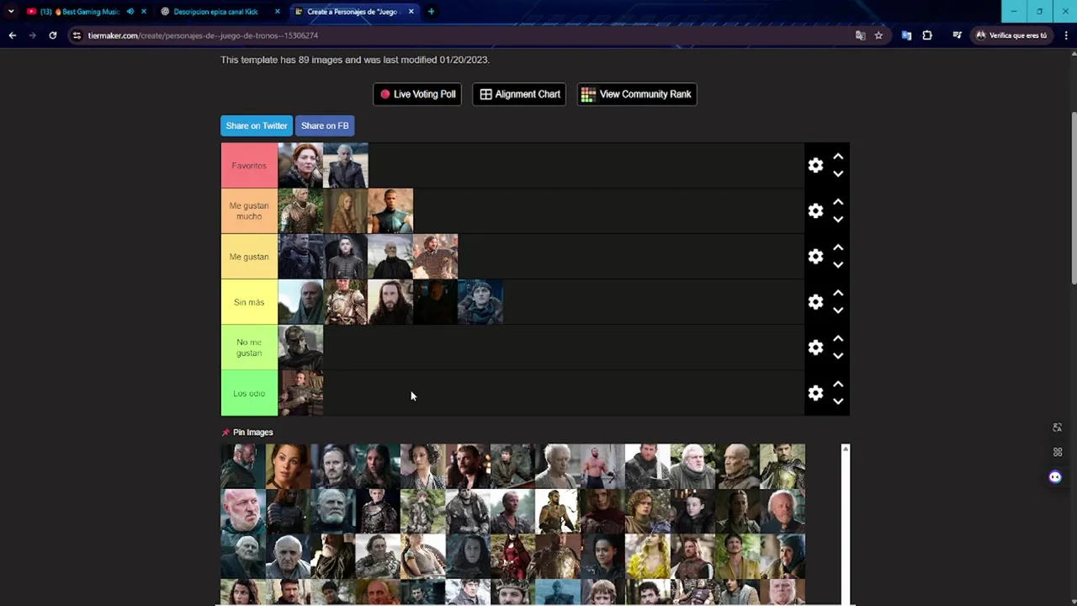The width and height of the screenshot is (1077, 606).
Task: Move Me gustan mucho row down
Action: 838,220
